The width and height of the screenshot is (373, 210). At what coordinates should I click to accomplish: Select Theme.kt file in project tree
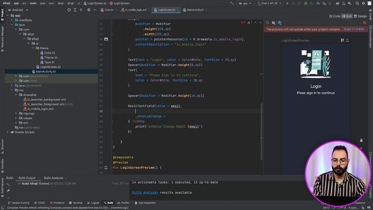tap(49, 57)
